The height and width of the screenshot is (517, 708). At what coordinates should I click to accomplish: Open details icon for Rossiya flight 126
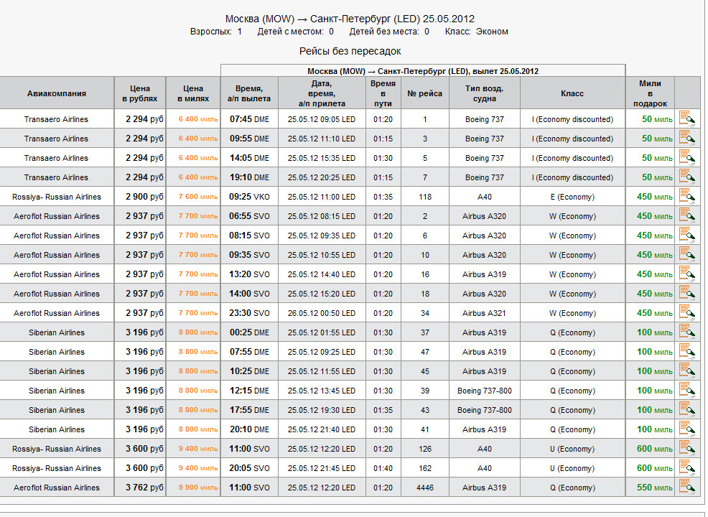coord(686,448)
